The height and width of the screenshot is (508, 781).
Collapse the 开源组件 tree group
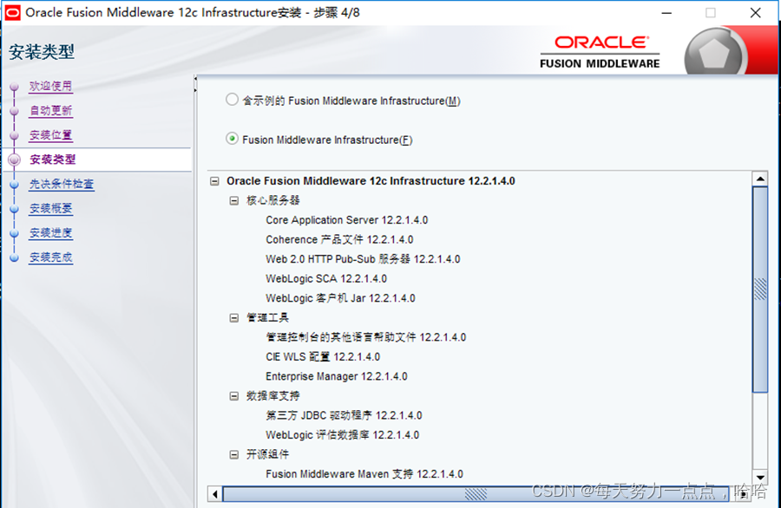[234, 454]
